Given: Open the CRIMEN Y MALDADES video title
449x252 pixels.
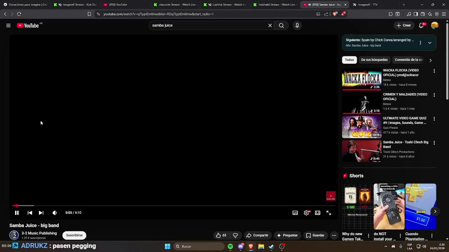Looking at the screenshot, I should point(405,97).
